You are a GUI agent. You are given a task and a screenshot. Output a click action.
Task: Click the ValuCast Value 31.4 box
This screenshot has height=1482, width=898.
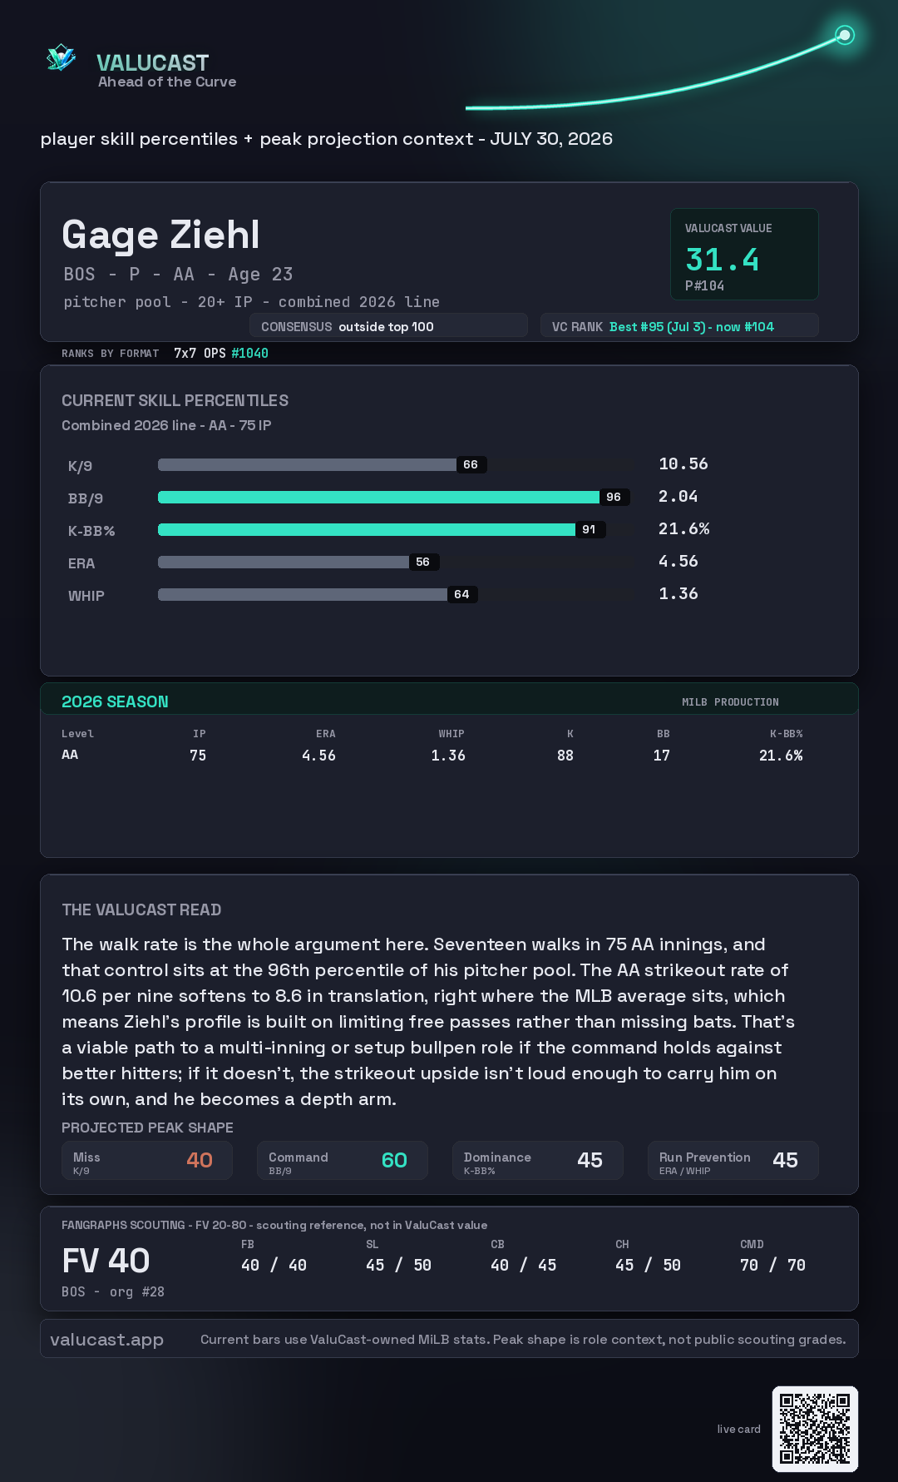tap(744, 254)
